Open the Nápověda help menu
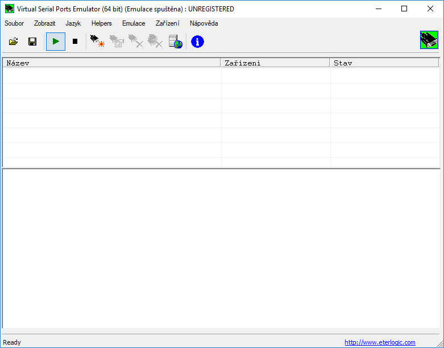Screen dimensions: 444x348 tap(204, 23)
